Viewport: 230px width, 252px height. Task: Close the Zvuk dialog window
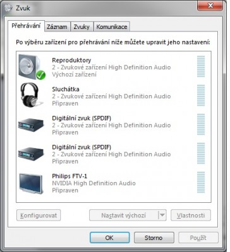(x=210, y=6)
